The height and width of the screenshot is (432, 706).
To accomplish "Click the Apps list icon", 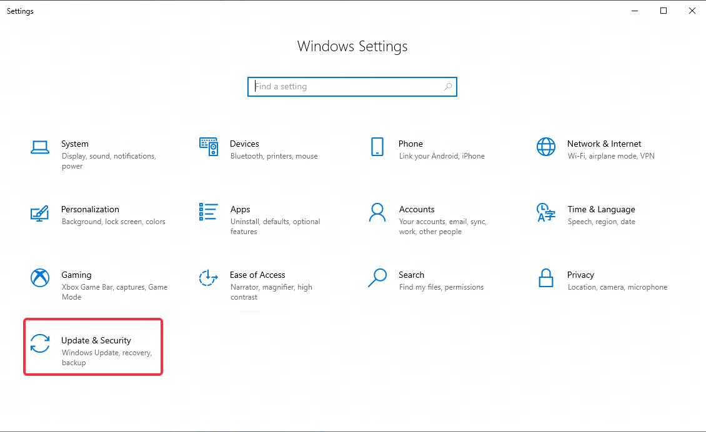I will click(209, 212).
